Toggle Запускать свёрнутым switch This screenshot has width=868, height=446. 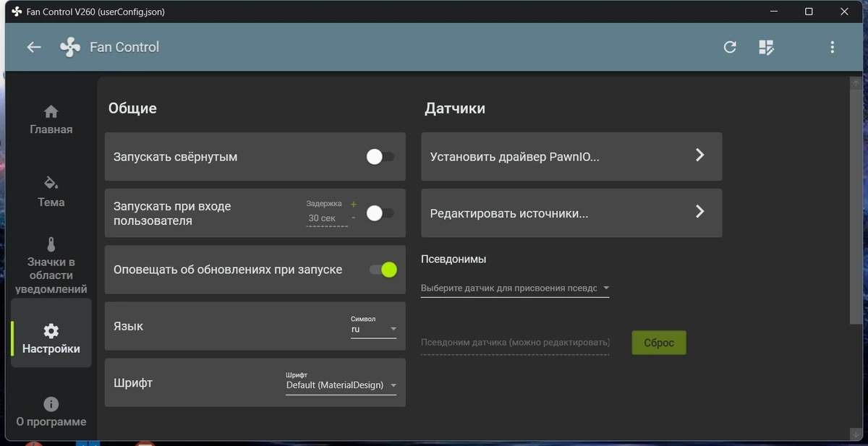pos(380,157)
